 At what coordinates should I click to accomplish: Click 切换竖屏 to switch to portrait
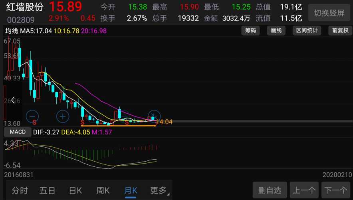329,13
